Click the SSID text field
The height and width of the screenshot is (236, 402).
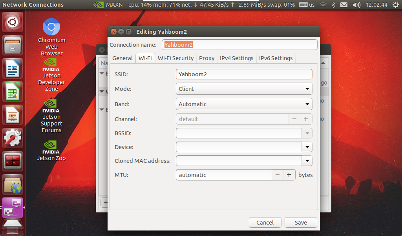244,74
